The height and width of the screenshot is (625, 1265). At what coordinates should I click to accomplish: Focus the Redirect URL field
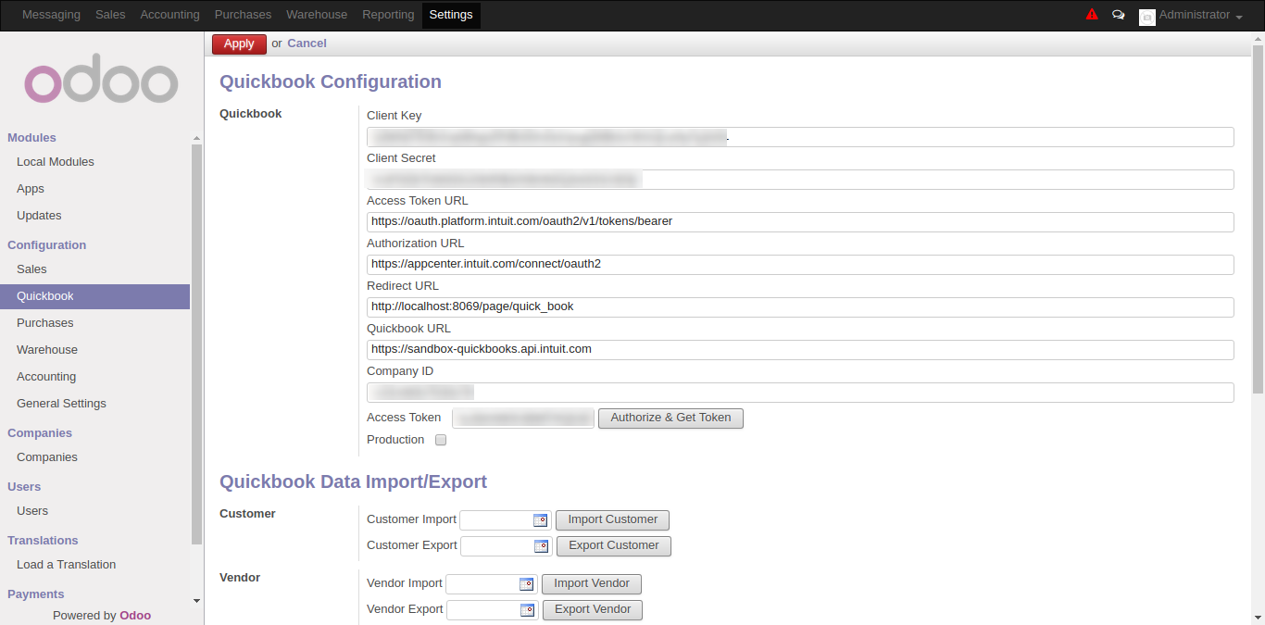800,307
